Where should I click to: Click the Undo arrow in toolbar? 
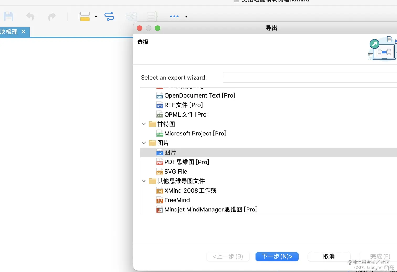[30, 17]
